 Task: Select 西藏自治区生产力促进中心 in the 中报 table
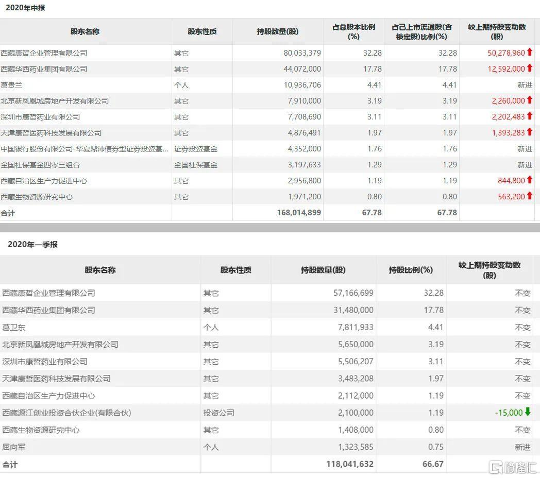click(44, 181)
